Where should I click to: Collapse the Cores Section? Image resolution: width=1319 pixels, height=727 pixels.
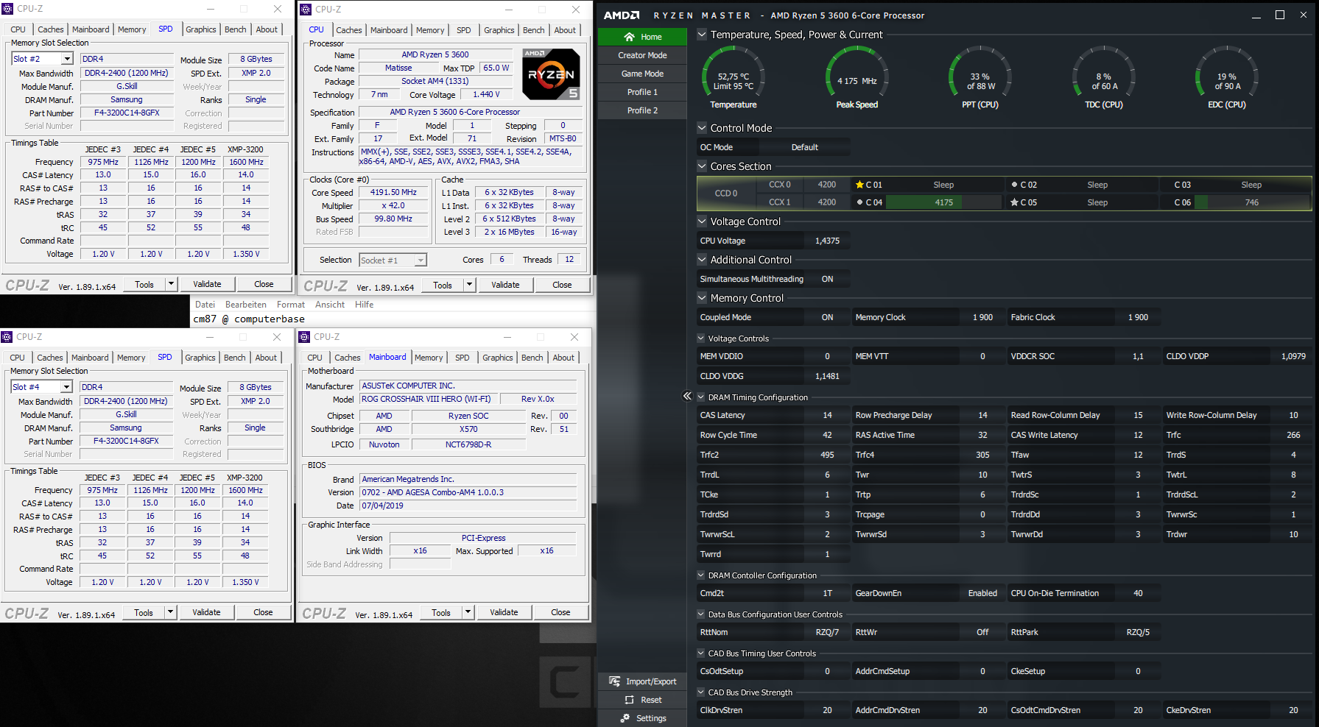(702, 166)
